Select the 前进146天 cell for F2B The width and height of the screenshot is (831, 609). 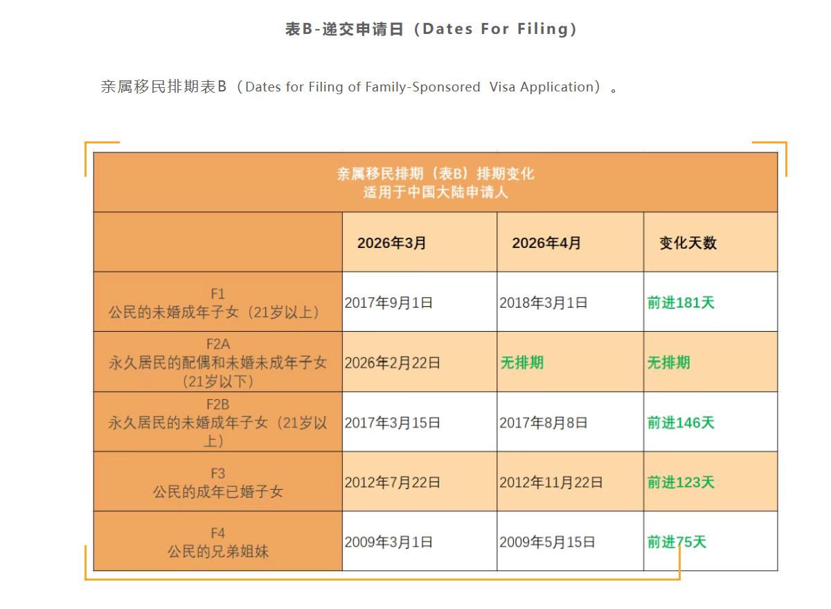pos(679,421)
